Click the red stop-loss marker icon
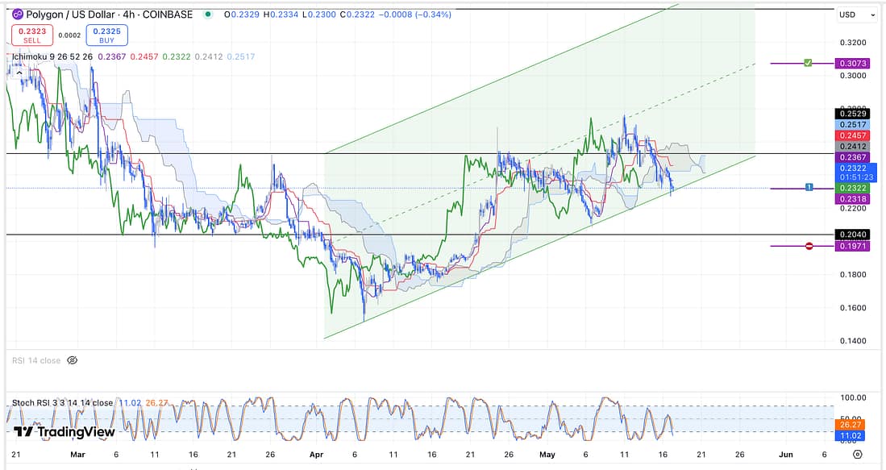This screenshot has width=886, height=470. point(809,246)
